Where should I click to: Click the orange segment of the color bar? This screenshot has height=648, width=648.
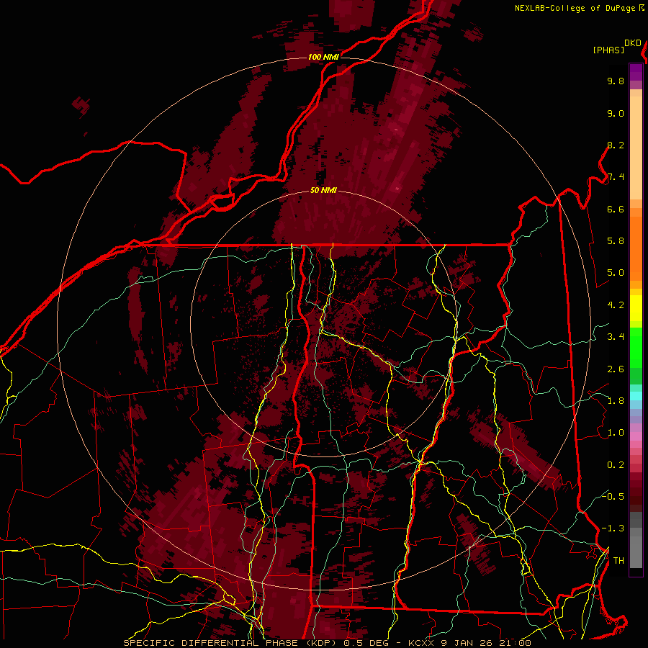[x=636, y=248]
